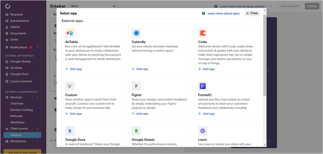Click the scrollbar down arrow in dialog
Viewport: 323px width, 154px height.
click(x=265, y=145)
